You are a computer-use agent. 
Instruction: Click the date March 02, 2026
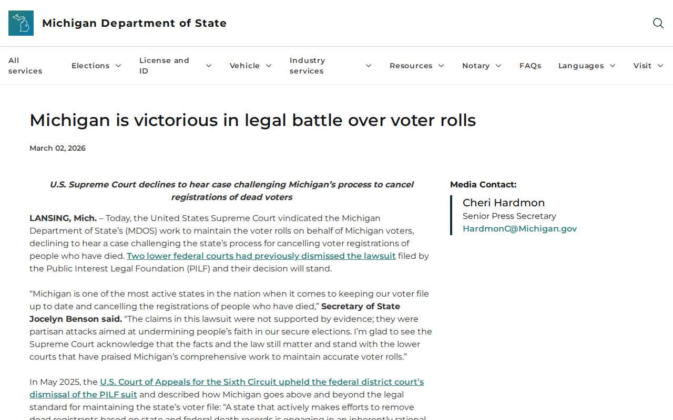coord(57,148)
